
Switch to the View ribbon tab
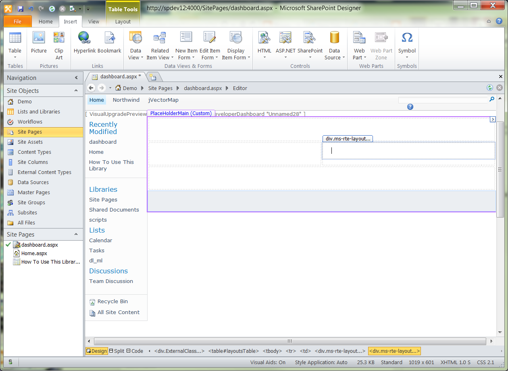pyautogui.click(x=94, y=22)
